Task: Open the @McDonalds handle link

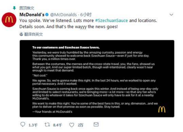Action: tap(63, 15)
